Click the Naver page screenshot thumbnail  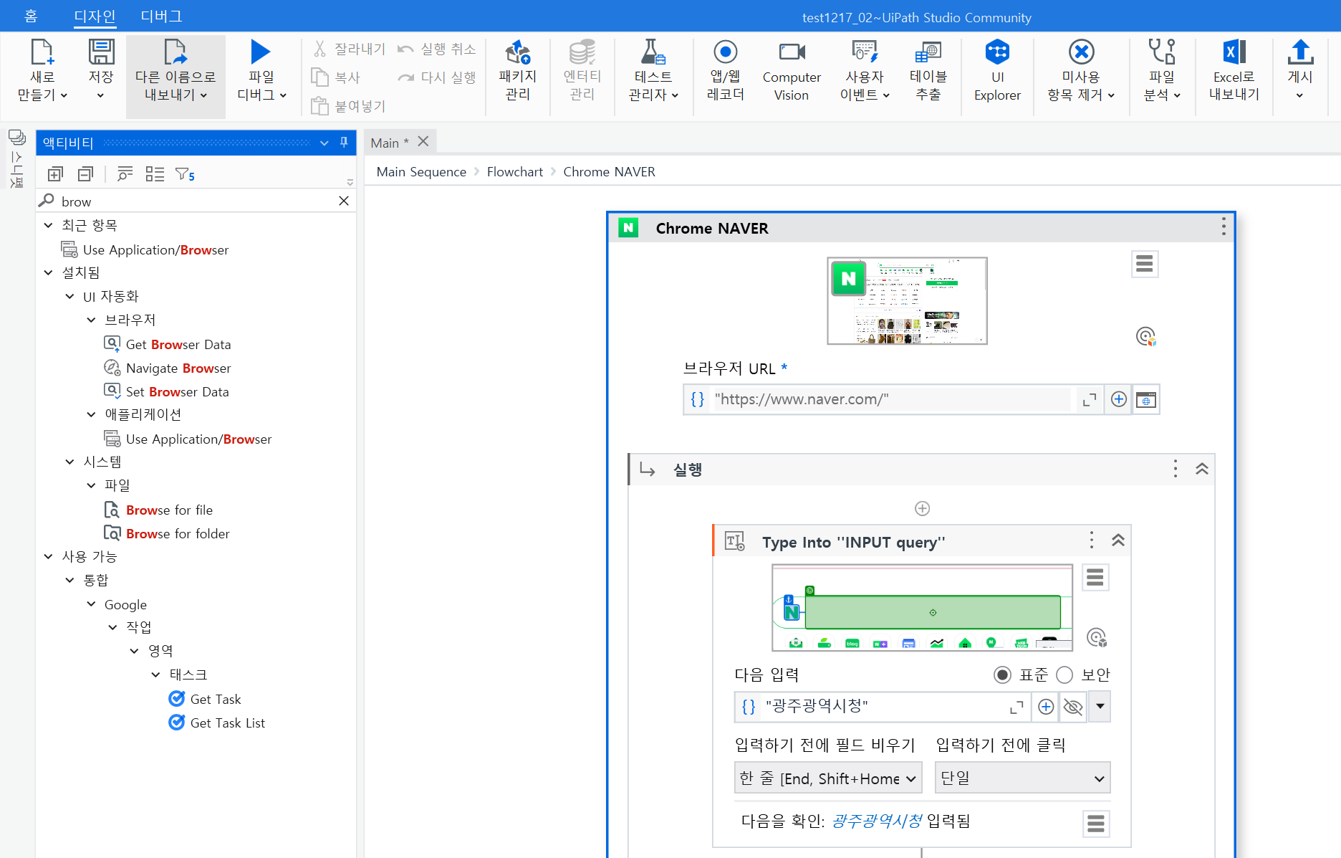[x=907, y=301]
